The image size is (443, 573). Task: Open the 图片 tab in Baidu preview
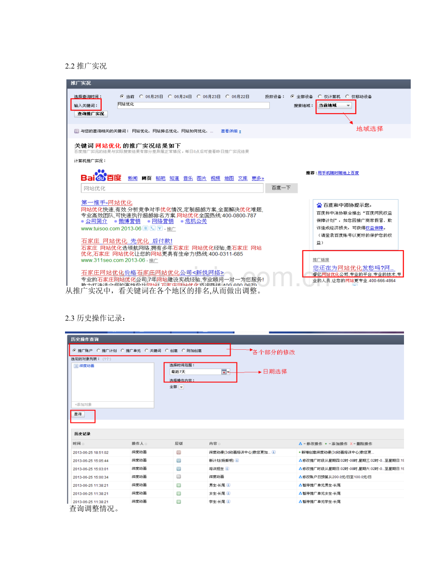202,178
